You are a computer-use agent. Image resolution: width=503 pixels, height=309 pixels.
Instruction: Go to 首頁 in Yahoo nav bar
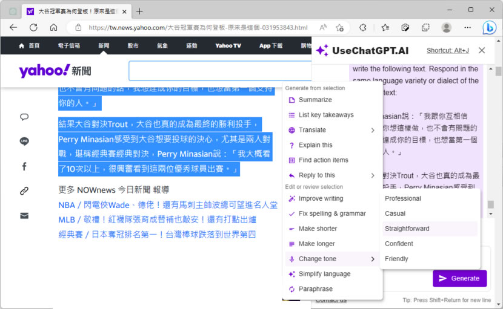click(x=29, y=46)
